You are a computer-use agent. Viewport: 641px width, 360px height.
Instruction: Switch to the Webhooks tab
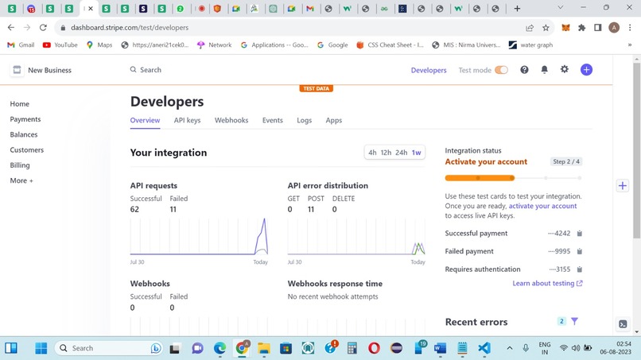click(231, 120)
